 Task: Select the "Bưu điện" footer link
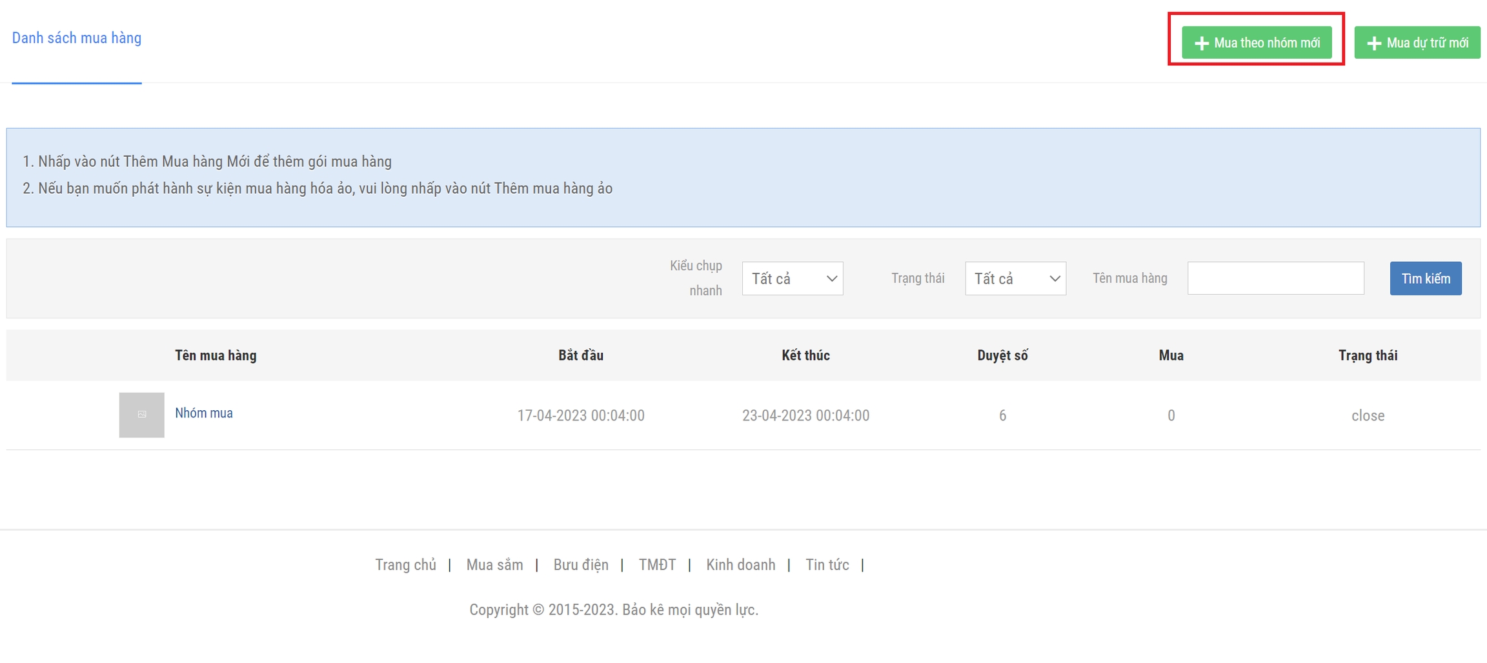tap(580, 565)
